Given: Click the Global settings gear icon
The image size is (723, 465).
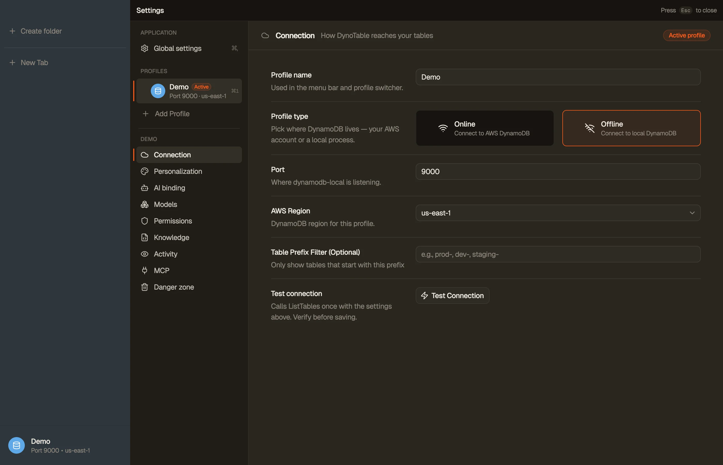Looking at the screenshot, I should [145, 48].
